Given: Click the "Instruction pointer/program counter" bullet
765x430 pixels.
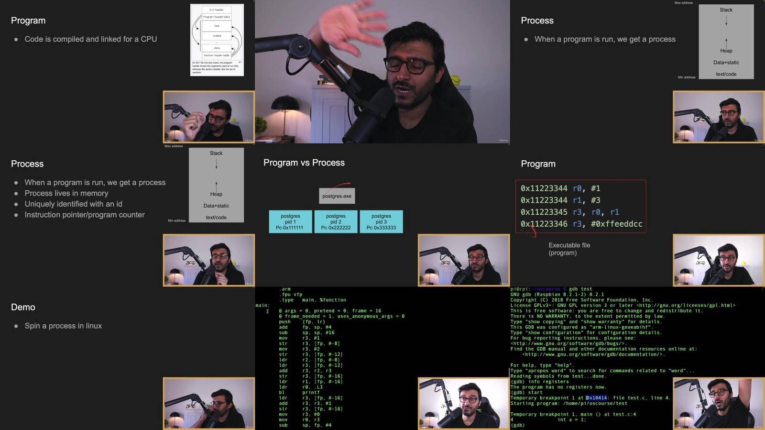Looking at the screenshot, I should (x=85, y=215).
